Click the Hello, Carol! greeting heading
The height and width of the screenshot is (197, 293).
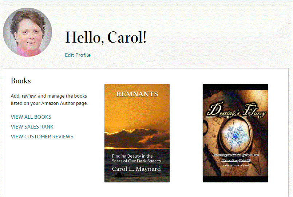pyautogui.click(x=106, y=38)
